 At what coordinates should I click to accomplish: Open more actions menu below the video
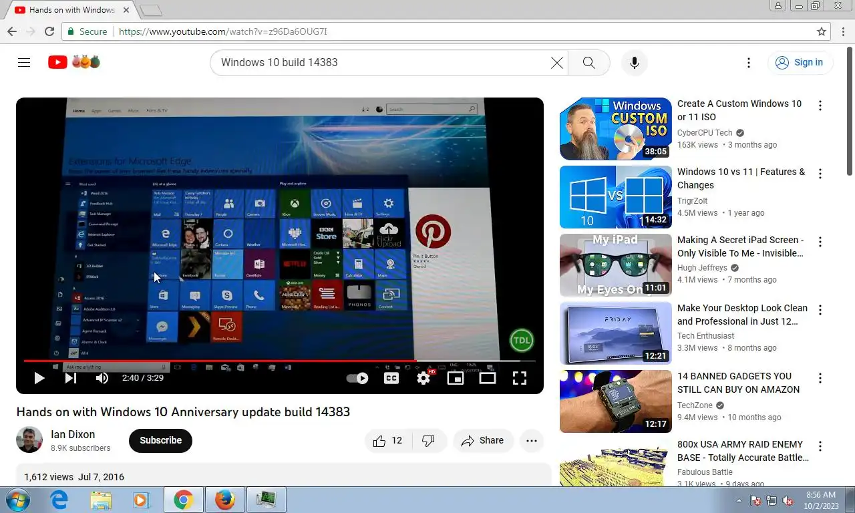[532, 440]
